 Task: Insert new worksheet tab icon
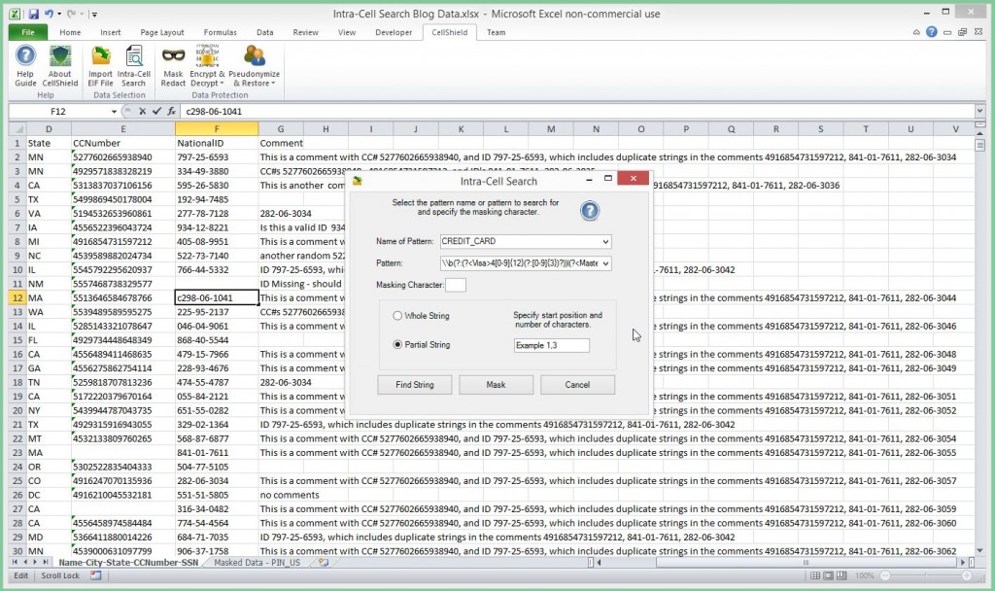[323, 563]
